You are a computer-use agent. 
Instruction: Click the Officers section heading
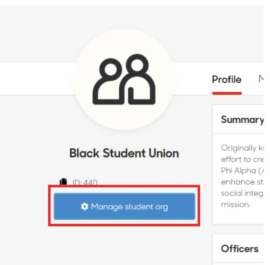[240, 249]
